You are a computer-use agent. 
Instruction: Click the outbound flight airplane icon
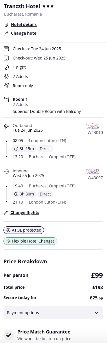6,126
